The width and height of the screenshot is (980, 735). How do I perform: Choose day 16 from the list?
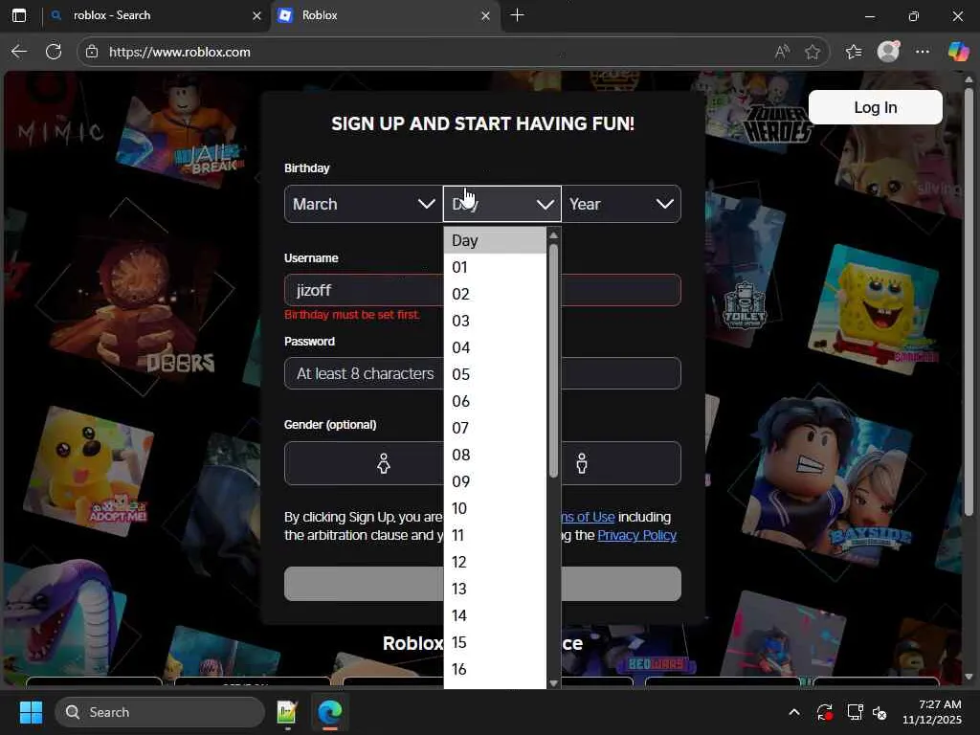click(x=495, y=669)
